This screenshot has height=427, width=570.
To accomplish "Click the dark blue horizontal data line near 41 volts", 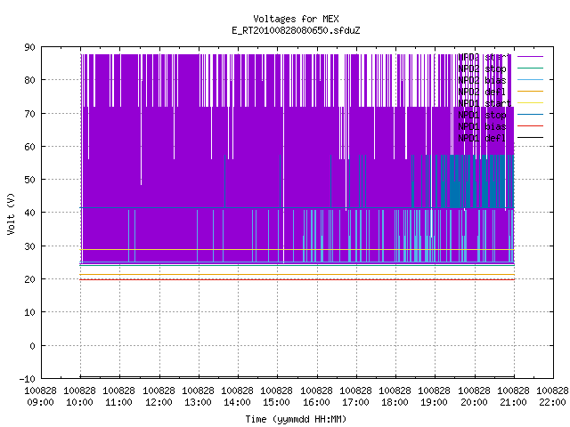I will coord(297,207).
